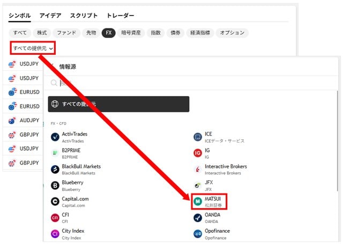Select BlackBull Markets provider name
343x244 pixels.
coord(81,166)
